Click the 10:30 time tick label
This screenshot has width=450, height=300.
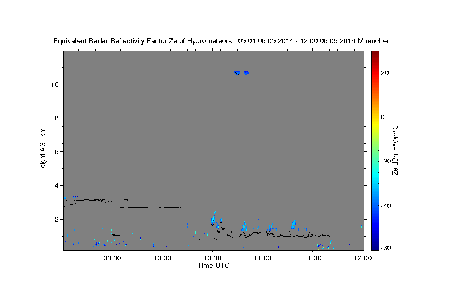coord(213,258)
